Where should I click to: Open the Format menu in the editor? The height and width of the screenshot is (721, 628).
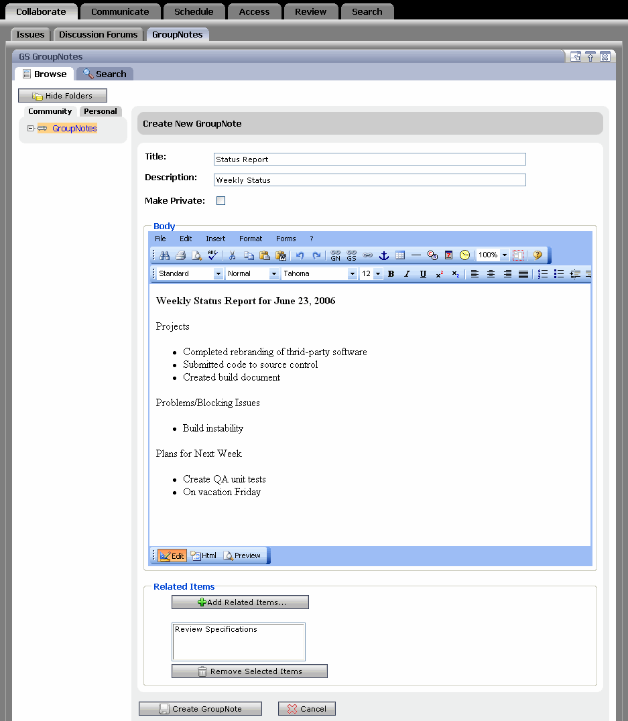click(x=250, y=239)
